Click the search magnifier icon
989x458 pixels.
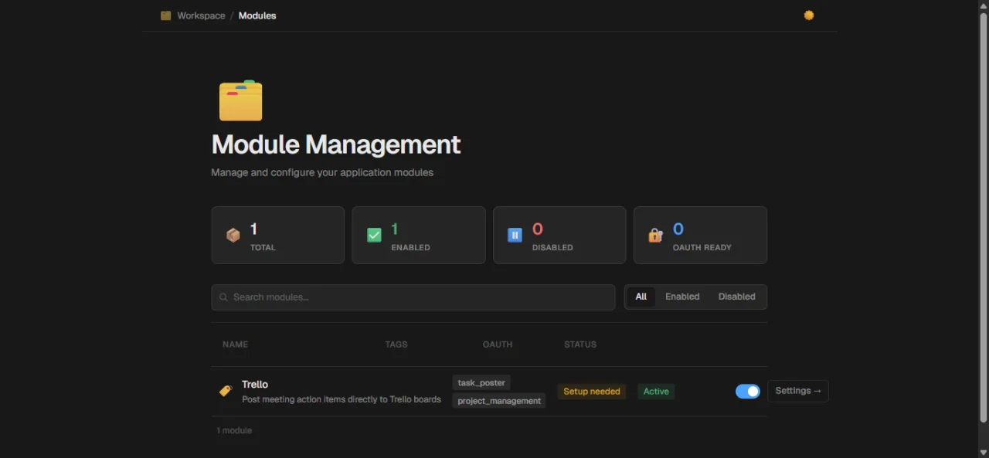click(x=223, y=297)
